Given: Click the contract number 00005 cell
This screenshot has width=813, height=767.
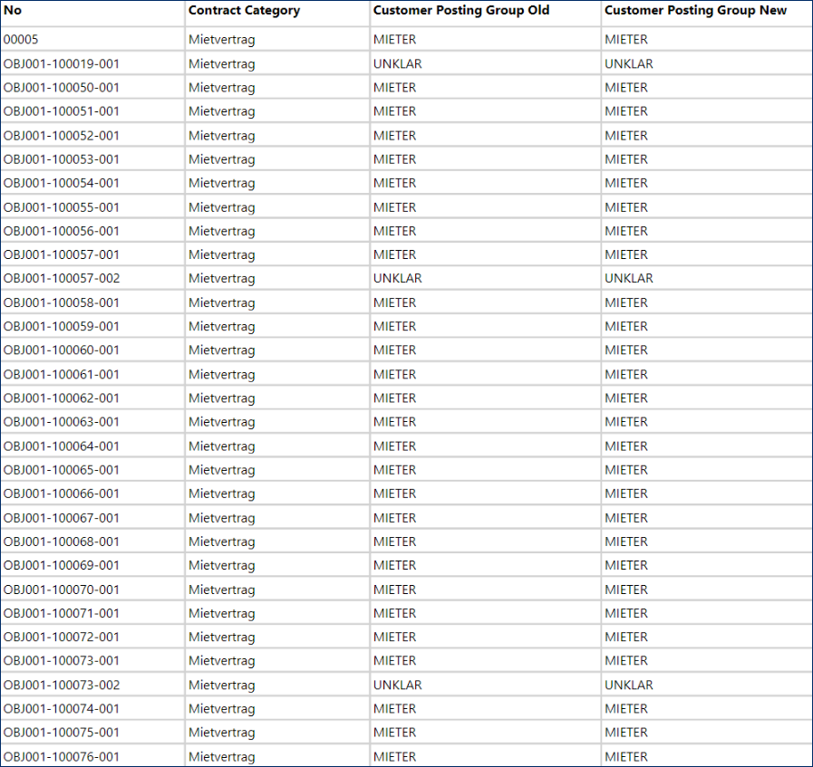Looking at the screenshot, I should 21,40.
